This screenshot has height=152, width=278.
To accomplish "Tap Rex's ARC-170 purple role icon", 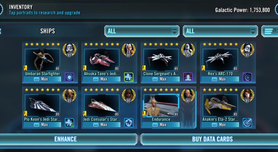I will pos(247,77).
